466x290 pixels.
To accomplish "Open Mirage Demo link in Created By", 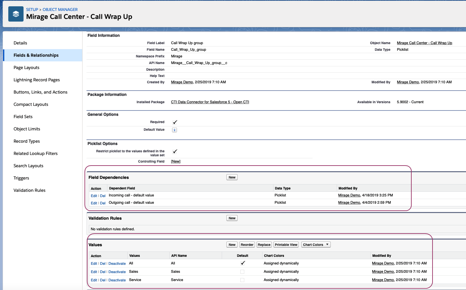I will pos(182,82).
